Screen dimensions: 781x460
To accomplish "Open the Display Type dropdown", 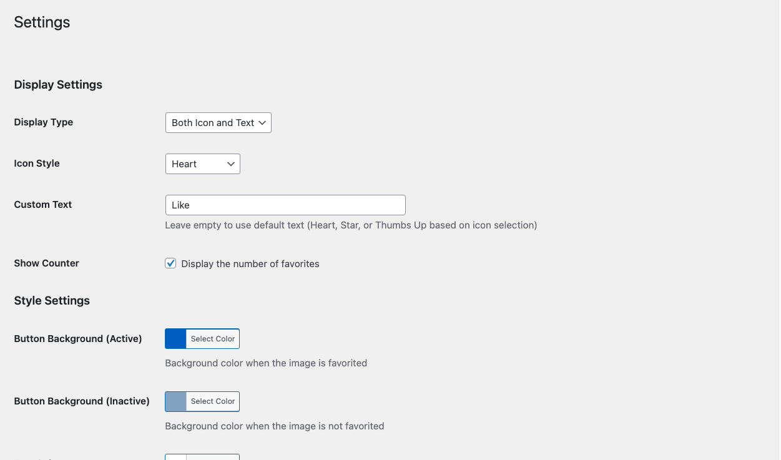I will 218,123.
